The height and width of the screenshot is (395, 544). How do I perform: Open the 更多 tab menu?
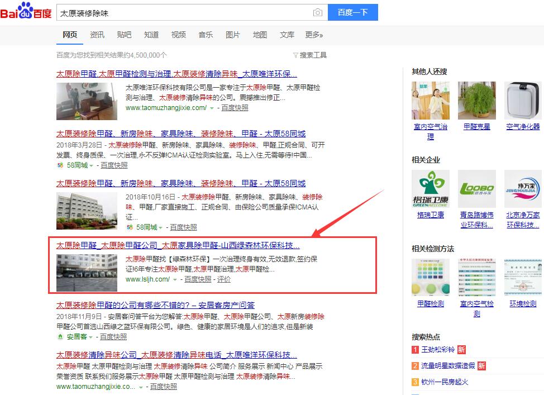pyautogui.click(x=314, y=35)
